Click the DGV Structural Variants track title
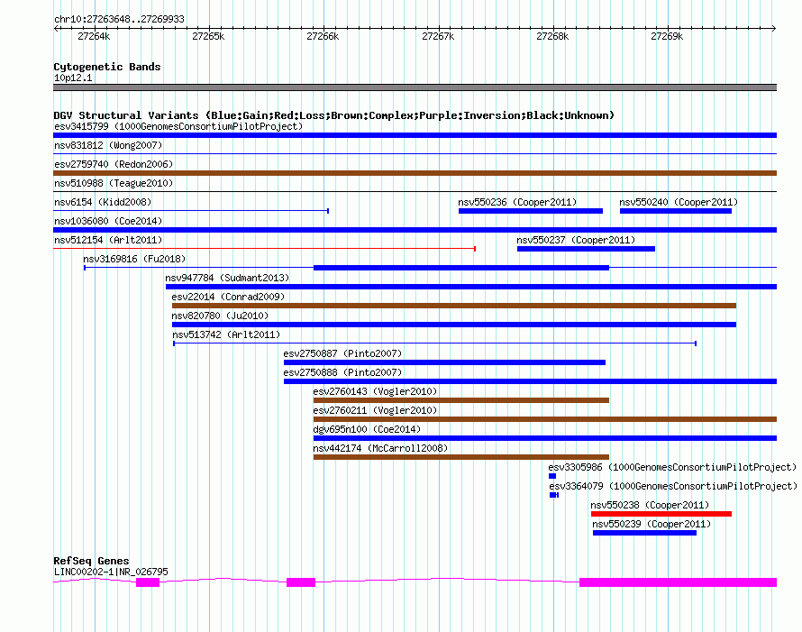Image resolution: width=802 pixels, height=632 pixels. (333, 115)
